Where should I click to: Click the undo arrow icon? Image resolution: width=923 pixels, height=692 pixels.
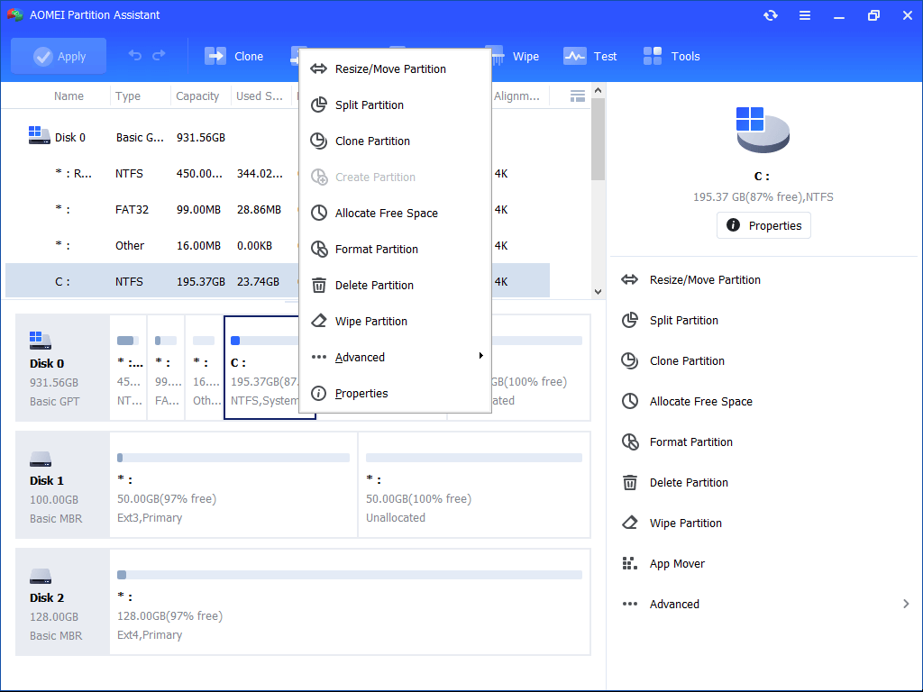coord(135,55)
